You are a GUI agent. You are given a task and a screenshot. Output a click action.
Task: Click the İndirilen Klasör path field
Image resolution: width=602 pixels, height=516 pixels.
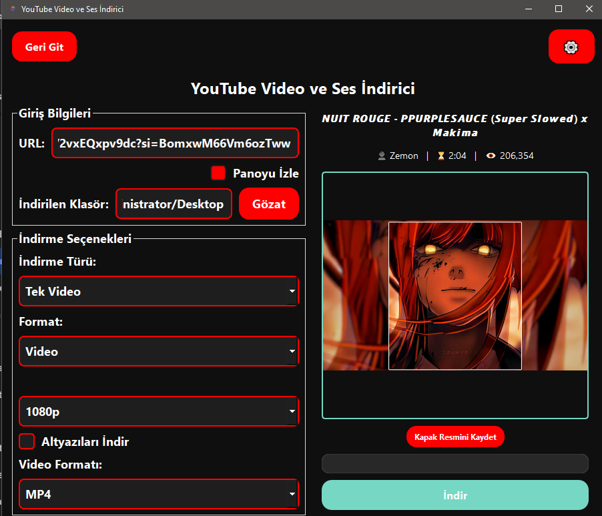tap(174, 204)
